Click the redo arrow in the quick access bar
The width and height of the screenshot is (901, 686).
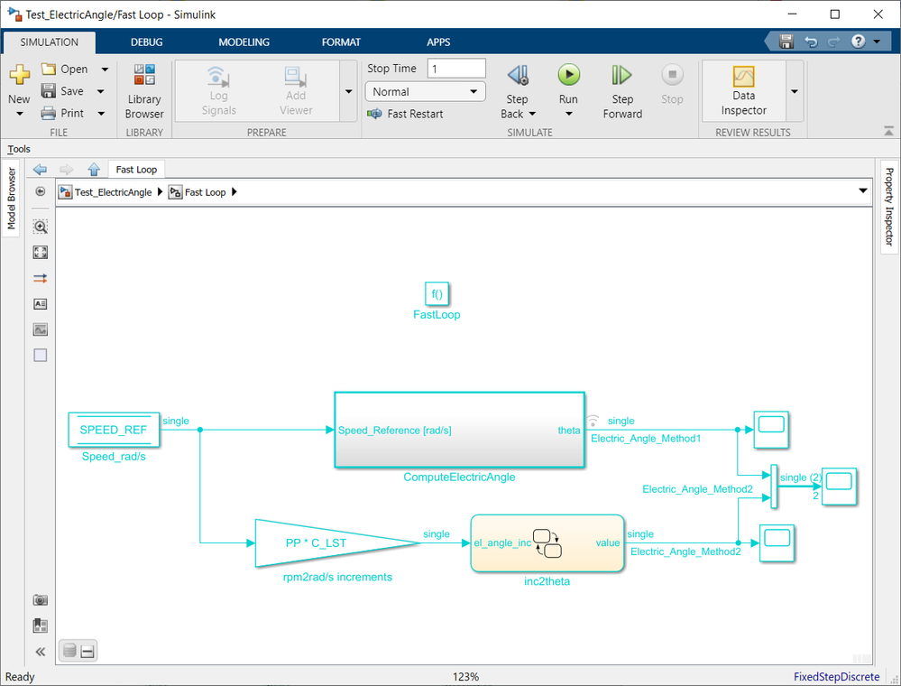pyautogui.click(x=833, y=42)
